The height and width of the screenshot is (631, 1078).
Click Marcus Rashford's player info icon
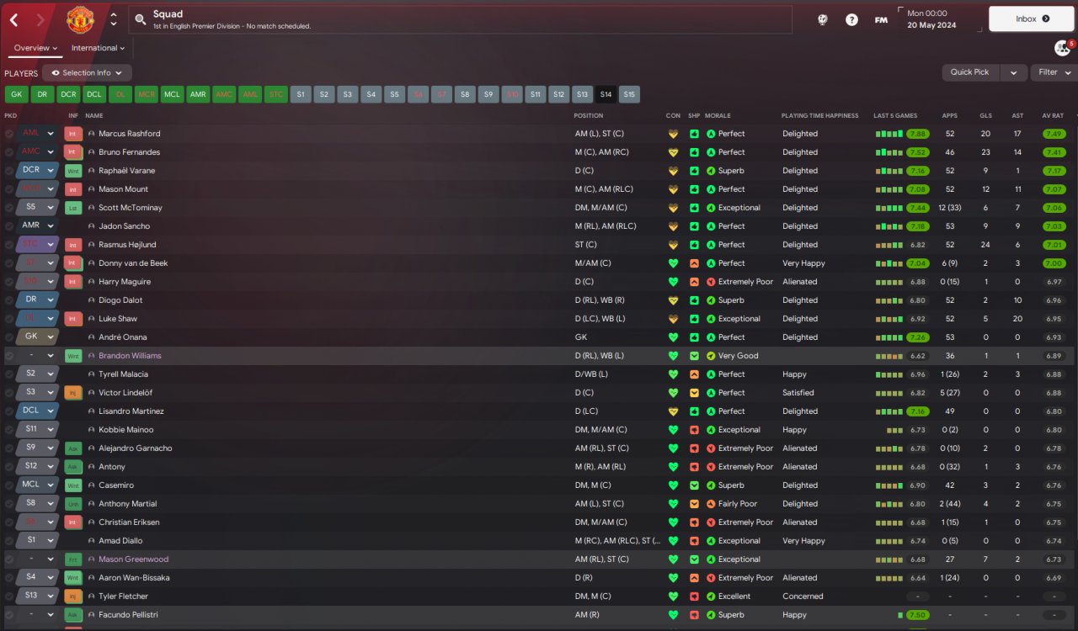pyautogui.click(x=92, y=134)
